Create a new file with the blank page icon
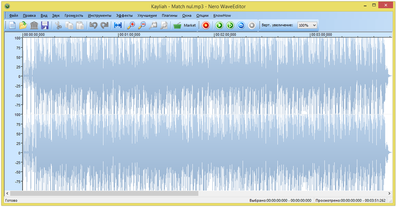The width and height of the screenshot is (397, 207). coord(13,25)
